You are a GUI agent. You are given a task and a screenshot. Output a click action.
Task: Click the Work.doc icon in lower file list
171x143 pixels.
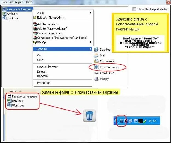[x=9, y=105]
